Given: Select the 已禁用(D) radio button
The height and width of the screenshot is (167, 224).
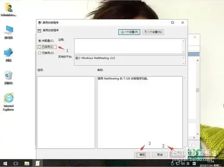Looking at the screenshot, I should pos(46,53).
